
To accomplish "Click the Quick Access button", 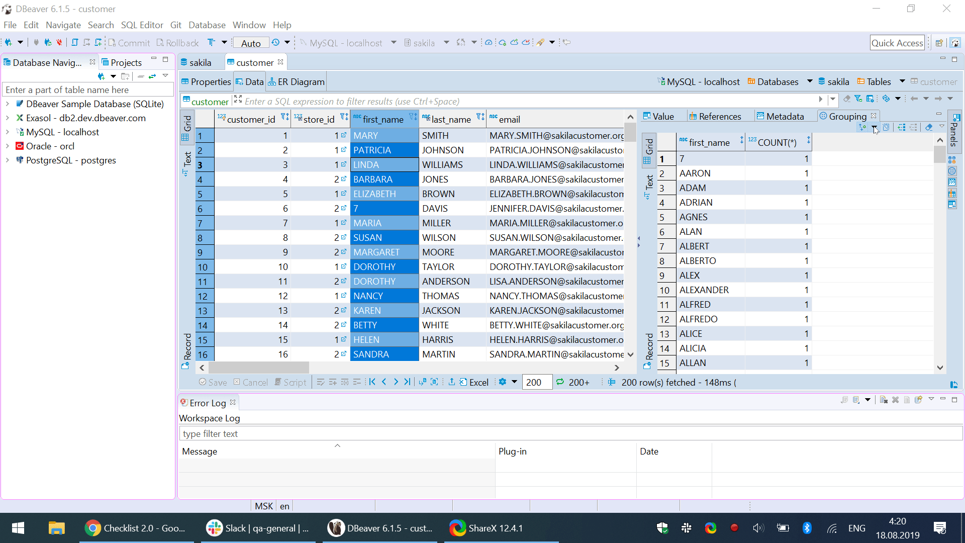I will click(x=898, y=42).
